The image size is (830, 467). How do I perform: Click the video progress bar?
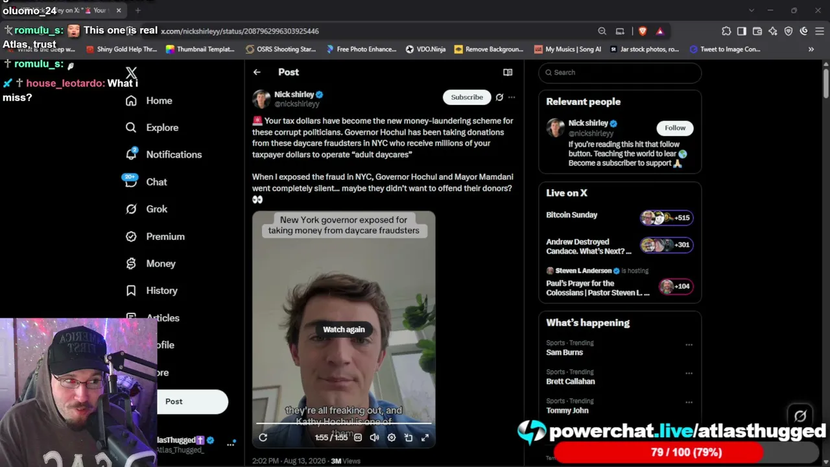[344, 424]
